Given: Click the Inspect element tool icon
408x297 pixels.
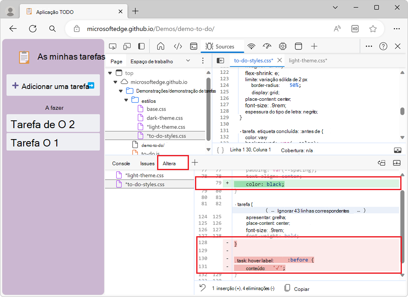Looking at the screenshot, I should [x=113, y=47].
